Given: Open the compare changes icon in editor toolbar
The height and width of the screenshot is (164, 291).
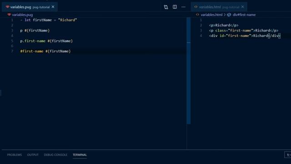Looking at the screenshot, I should [x=166, y=7].
